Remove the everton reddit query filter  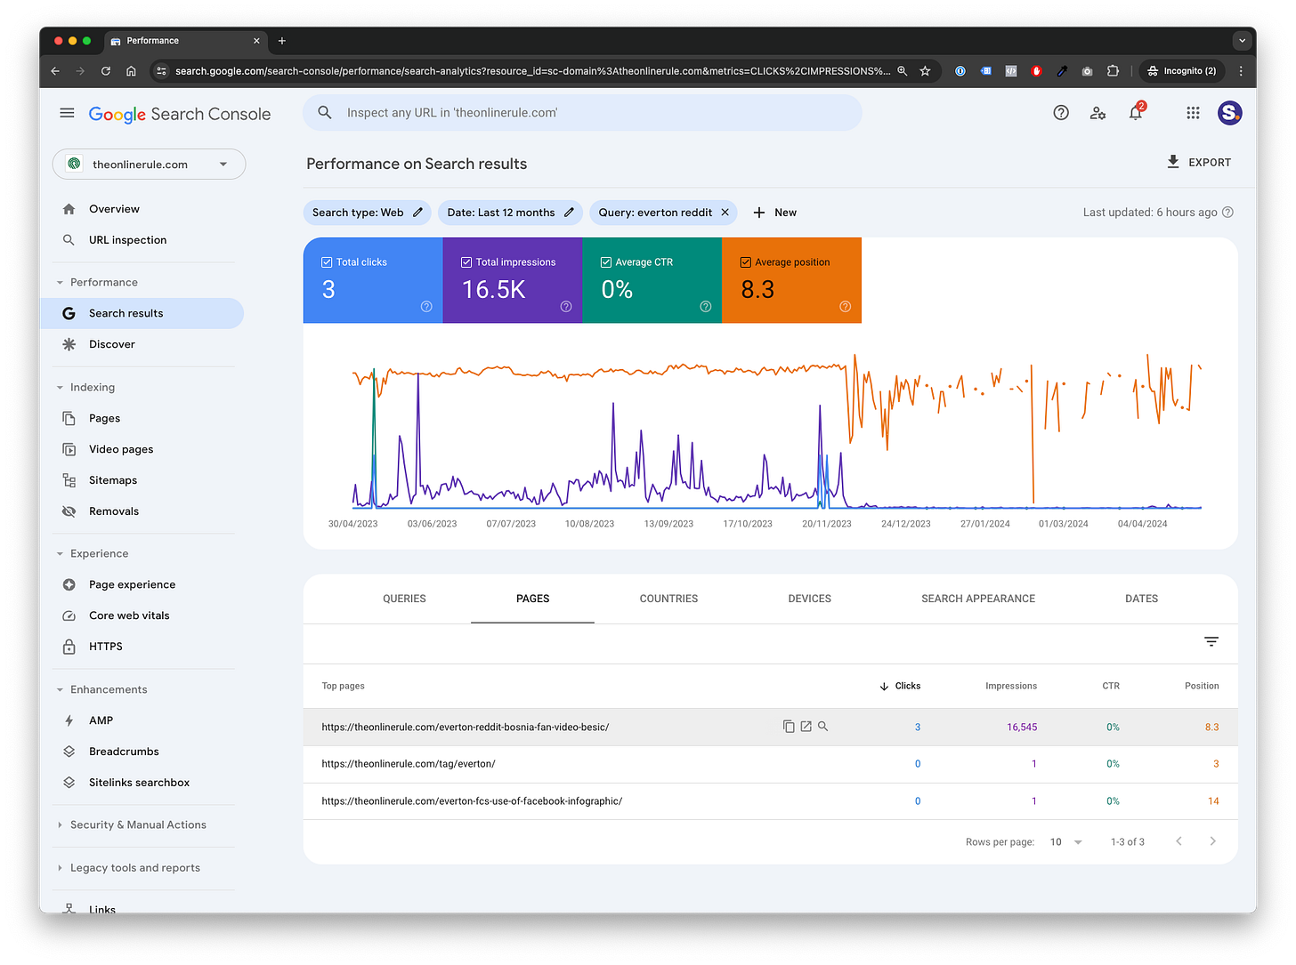click(x=725, y=213)
